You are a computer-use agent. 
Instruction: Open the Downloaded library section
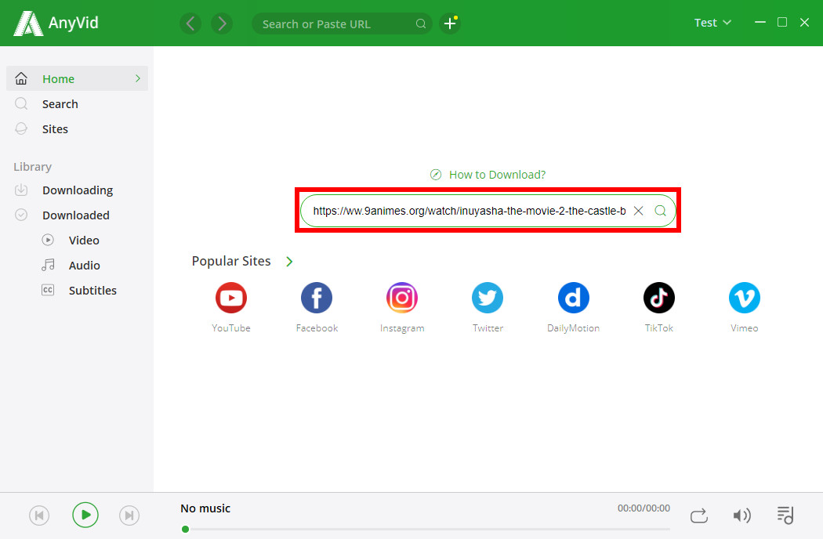click(77, 215)
